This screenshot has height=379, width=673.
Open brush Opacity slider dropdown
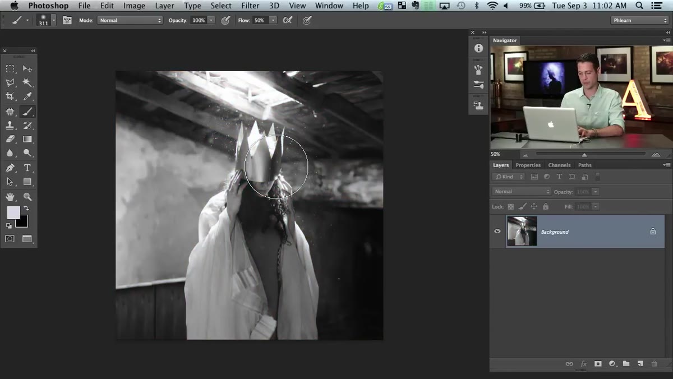tap(211, 20)
